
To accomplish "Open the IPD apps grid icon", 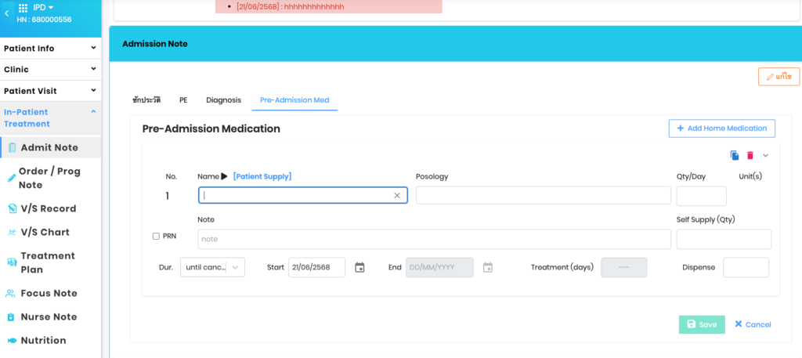I will 23,8.
